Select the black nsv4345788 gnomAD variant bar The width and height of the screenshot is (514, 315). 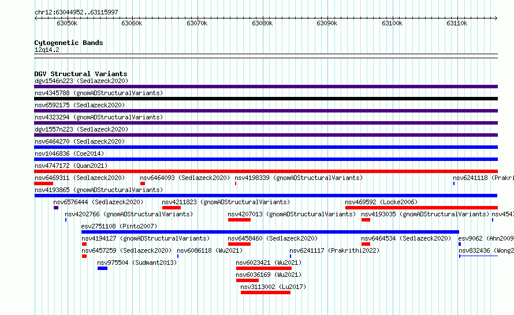[266, 99]
